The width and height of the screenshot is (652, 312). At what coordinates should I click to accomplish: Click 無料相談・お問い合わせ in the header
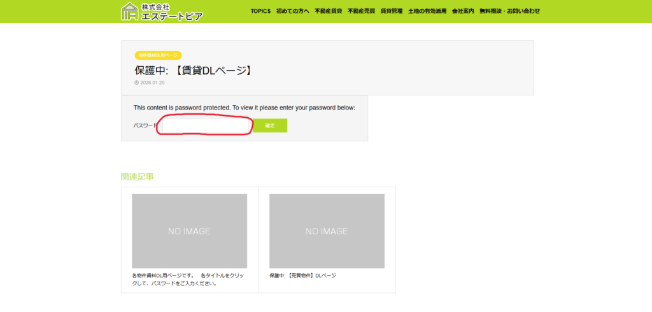(509, 11)
